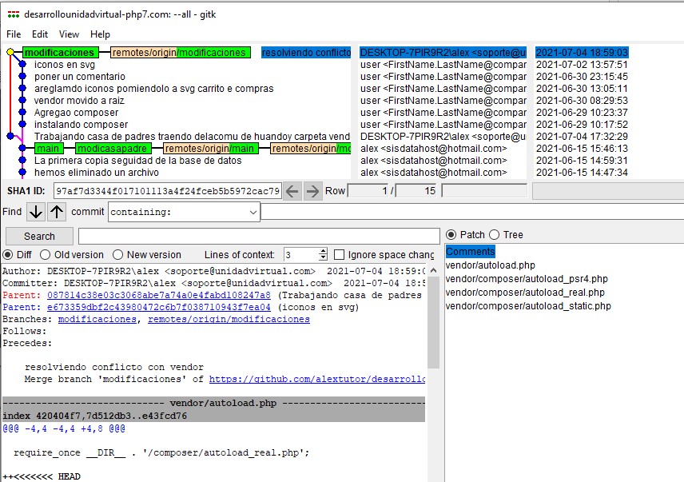Click the diff pane vertical scrollbar thumb
This screenshot has width=684, height=482.
[x=433, y=322]
